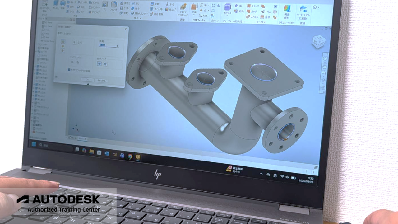
Task: Select the Coil (コイル) tool
Action: click(x=70, y=12)
